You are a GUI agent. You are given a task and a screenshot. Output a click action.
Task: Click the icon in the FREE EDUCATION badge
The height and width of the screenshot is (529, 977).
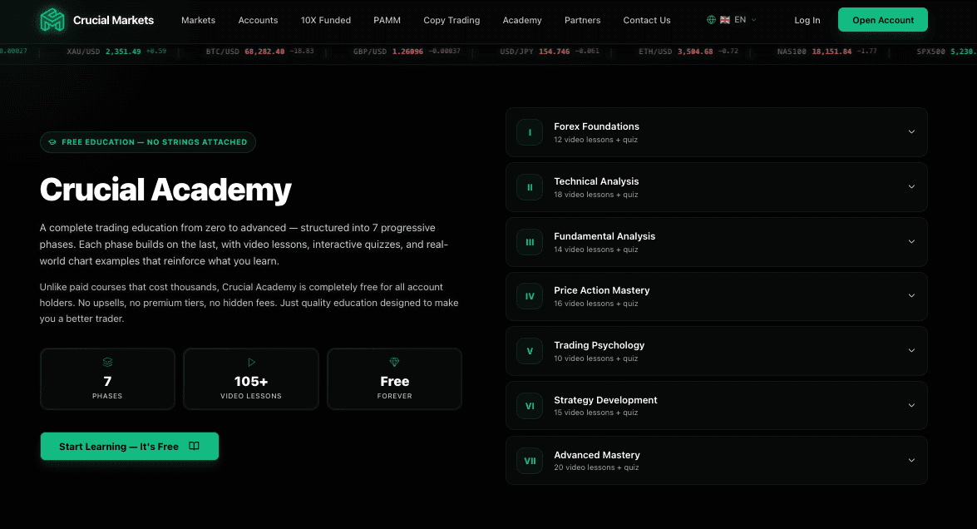[52, 141]
